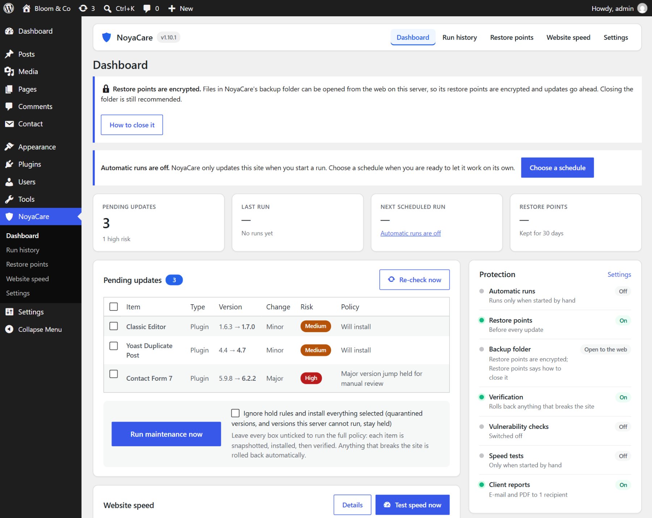Click the Collapse Menu arrow icon

coord(9,329)
